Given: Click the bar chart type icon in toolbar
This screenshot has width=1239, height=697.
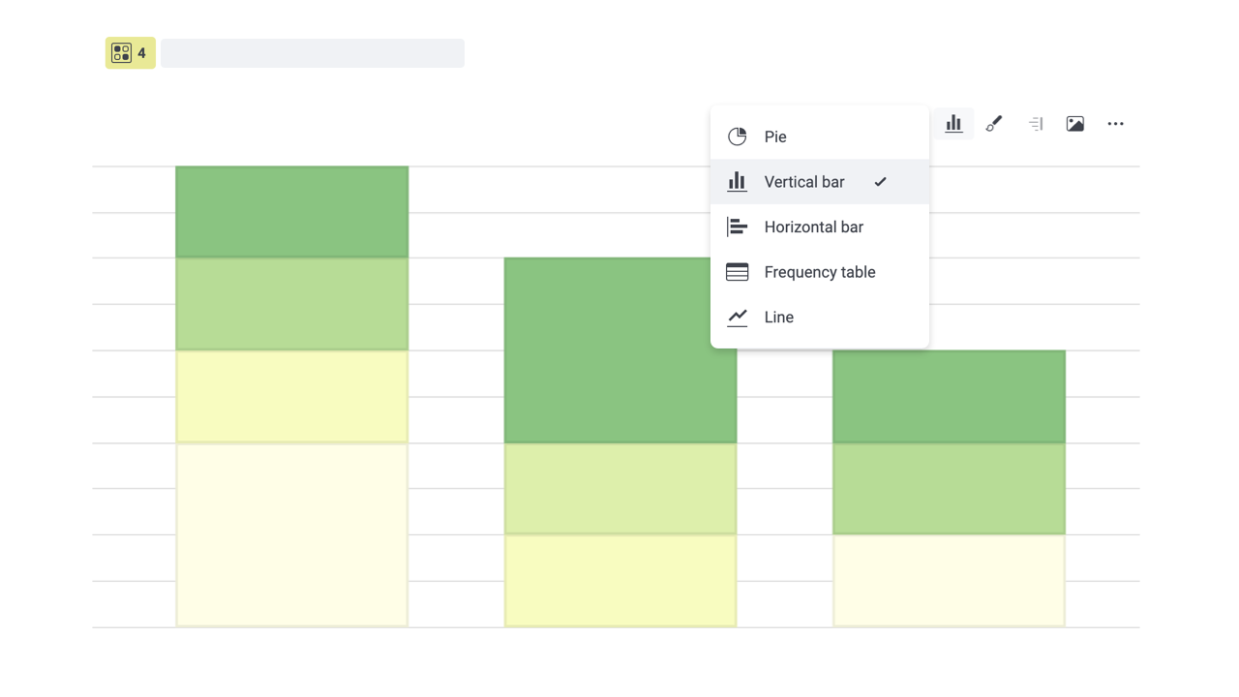Looking at the screenshot, I should [x=953, y=124].
